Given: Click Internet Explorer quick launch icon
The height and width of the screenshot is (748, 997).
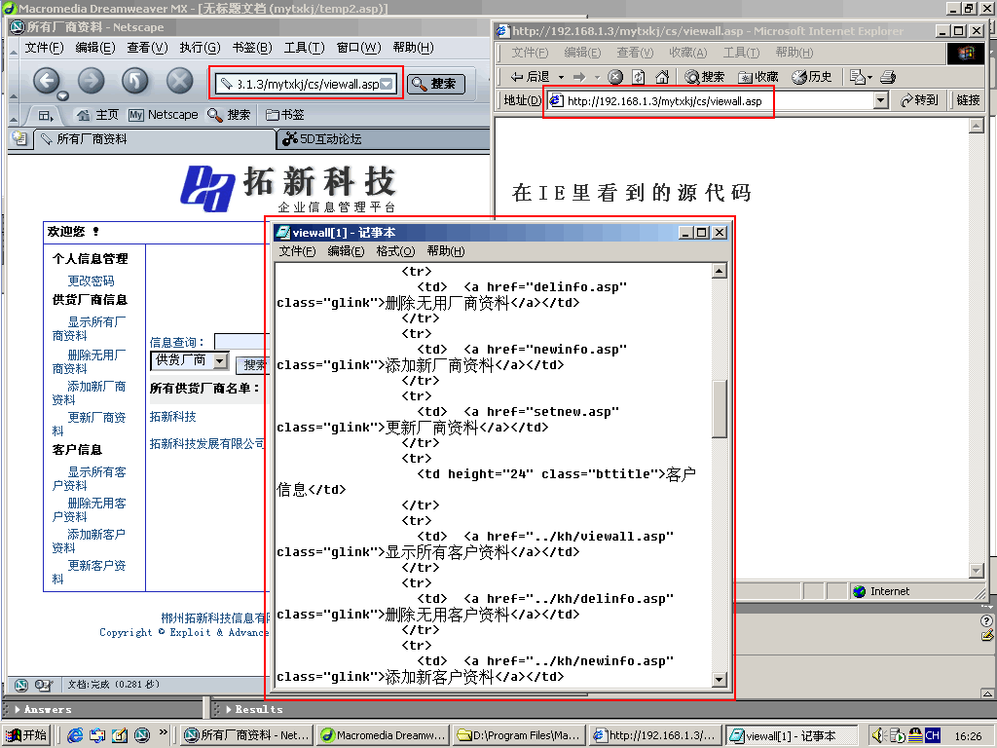Looking at the screenshot, I should tap(75, 735).
